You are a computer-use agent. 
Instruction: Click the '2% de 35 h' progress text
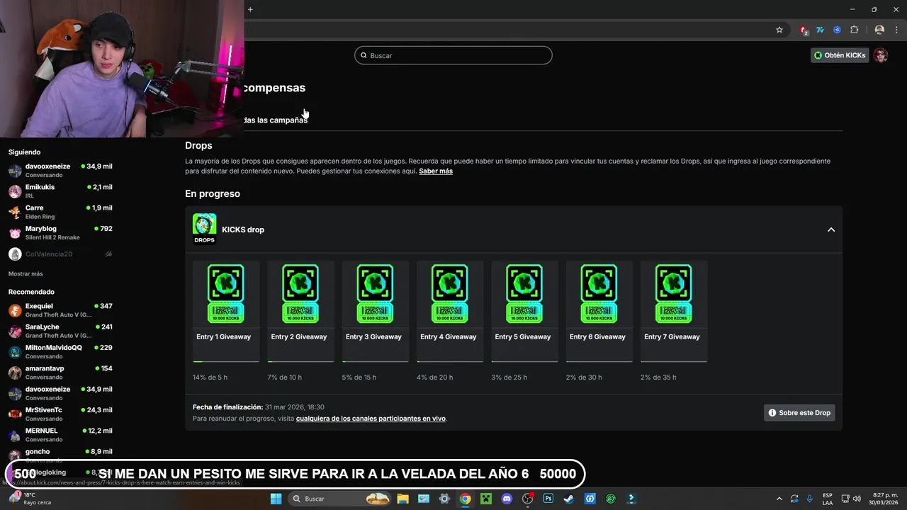pos(658,378)
